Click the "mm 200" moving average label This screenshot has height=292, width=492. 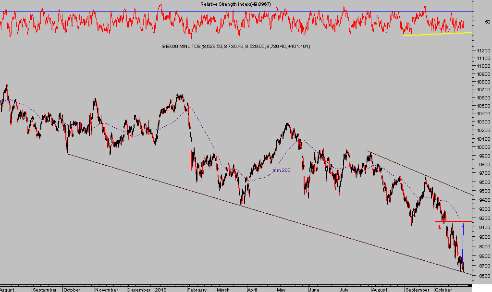click(x=283, y=170)
